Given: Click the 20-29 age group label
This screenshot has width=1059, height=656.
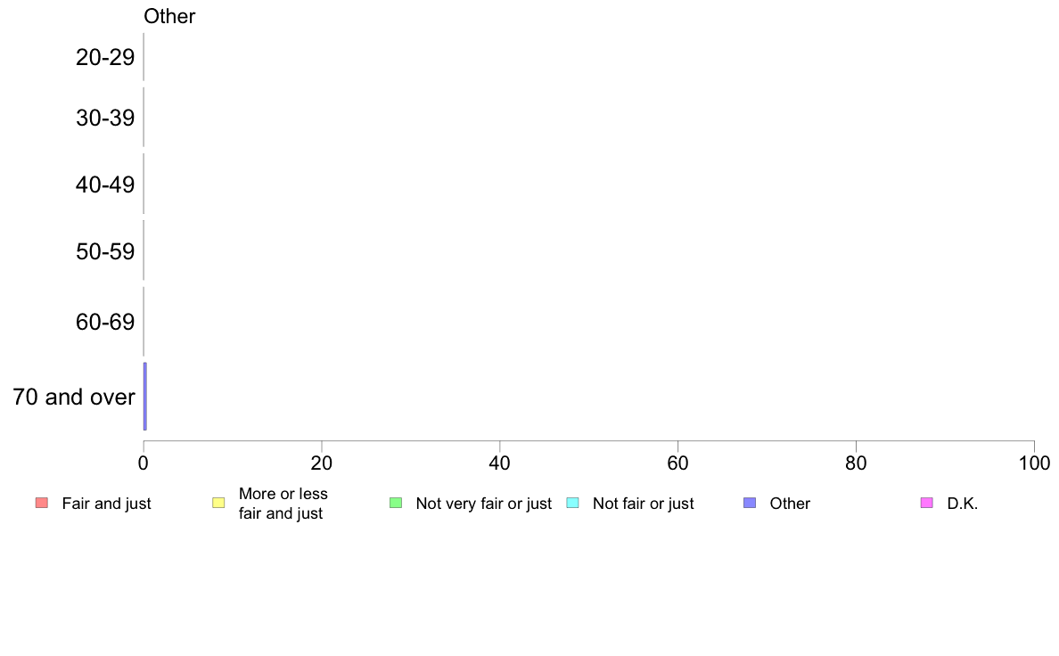Looking at the screenshot, I should pyautogui.click(x=105, y=57).
